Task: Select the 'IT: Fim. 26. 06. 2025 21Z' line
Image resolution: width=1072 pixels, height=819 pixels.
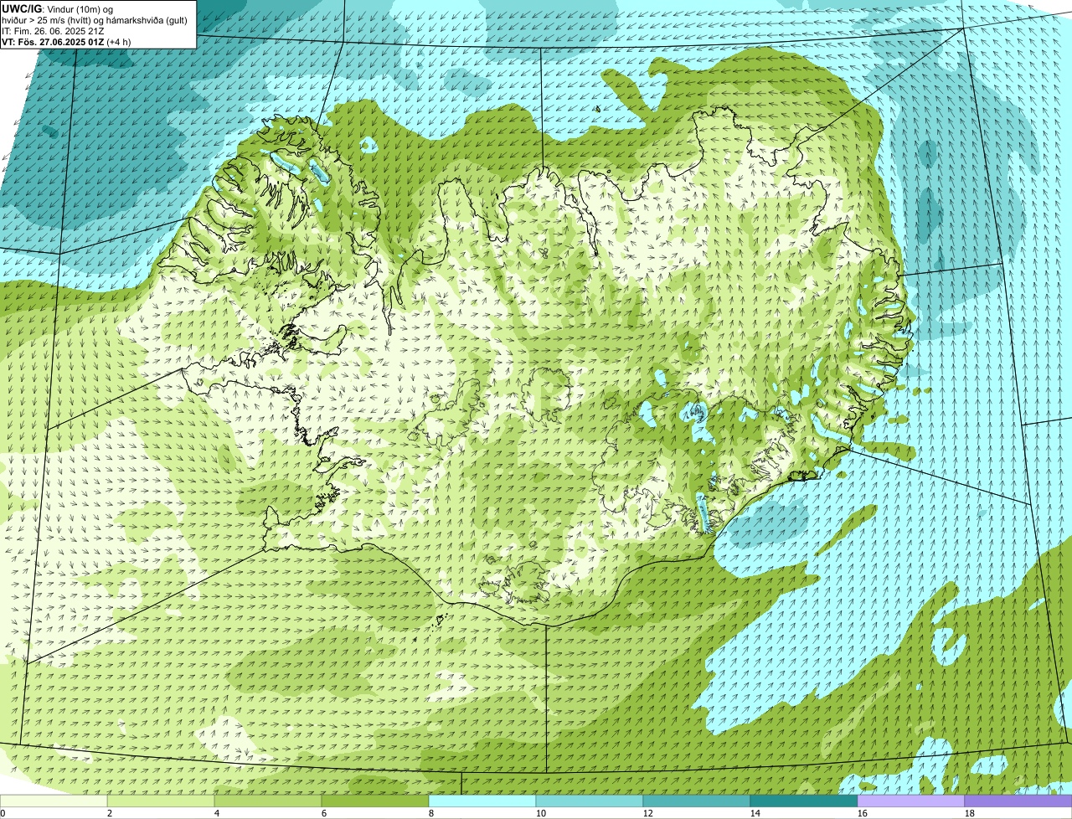Action: [54, 31]
